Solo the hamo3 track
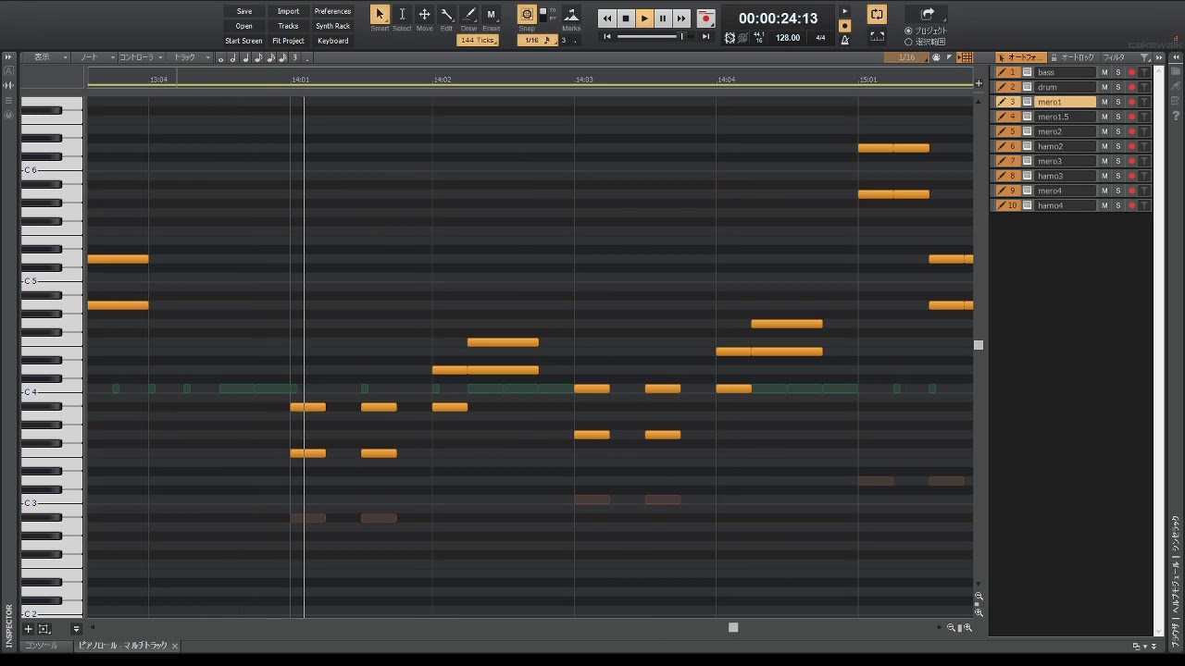This screenshot has width=1185, height=666. [1117, 176]
